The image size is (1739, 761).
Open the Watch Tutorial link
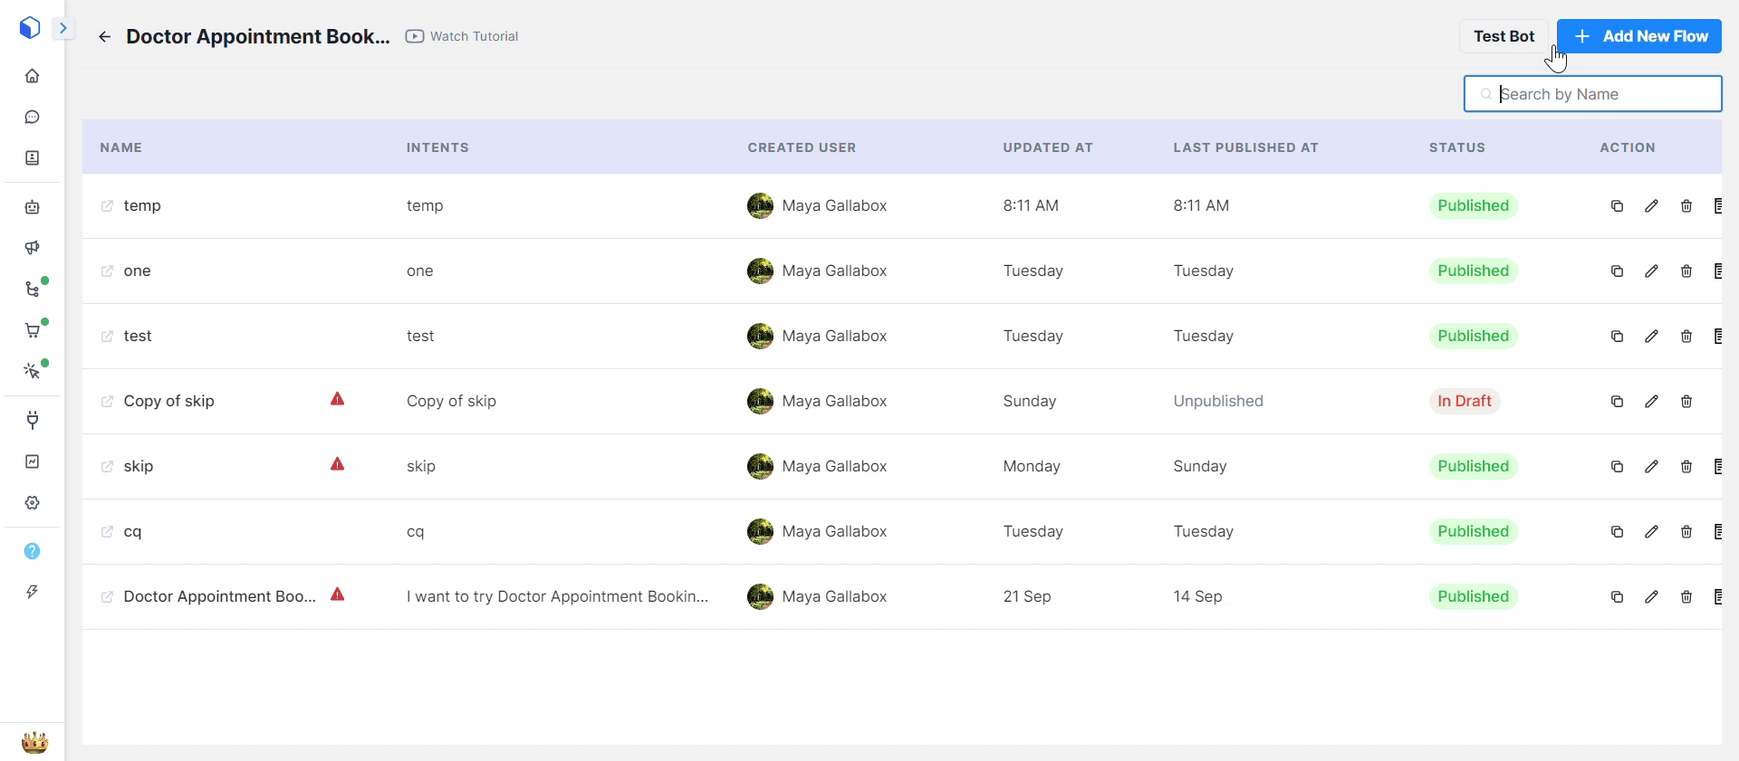pyautogui.click(x=462, y=36)
